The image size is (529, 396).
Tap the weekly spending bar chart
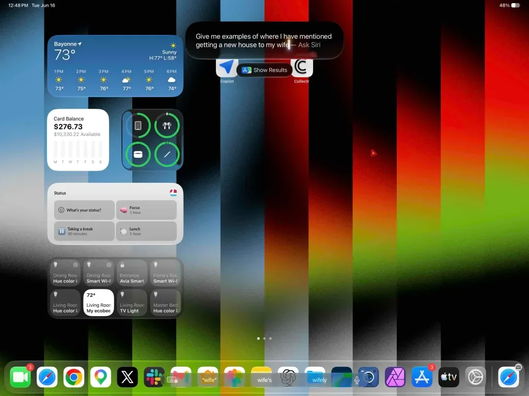point(78,152)
